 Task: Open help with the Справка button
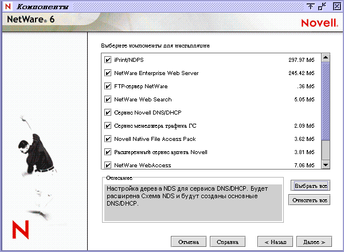click(228, 242)
